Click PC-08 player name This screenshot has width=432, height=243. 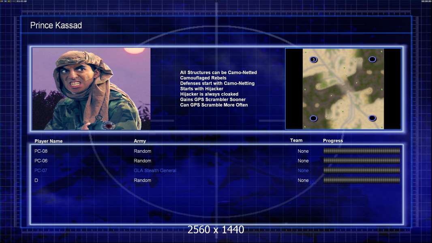41,151
